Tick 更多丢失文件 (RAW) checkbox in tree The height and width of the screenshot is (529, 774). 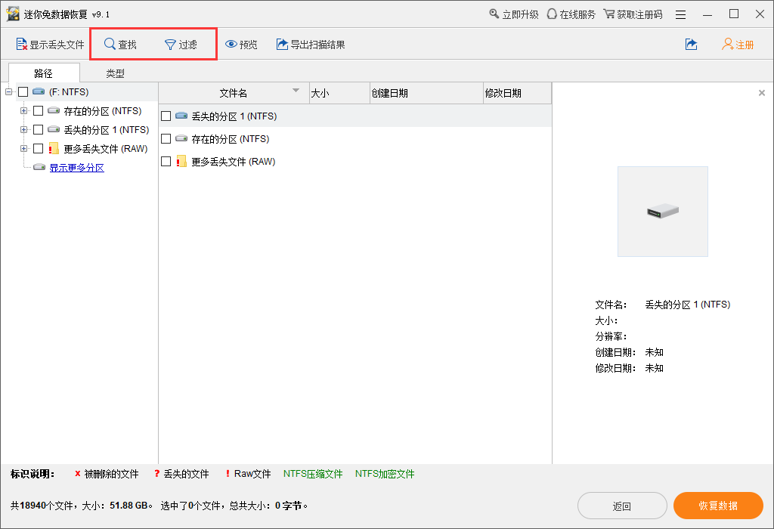[39, 149]
